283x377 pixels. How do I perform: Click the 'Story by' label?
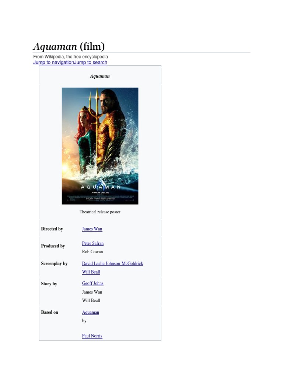click(49, 284)
